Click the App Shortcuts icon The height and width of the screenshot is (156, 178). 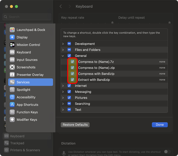coord(12,105)
